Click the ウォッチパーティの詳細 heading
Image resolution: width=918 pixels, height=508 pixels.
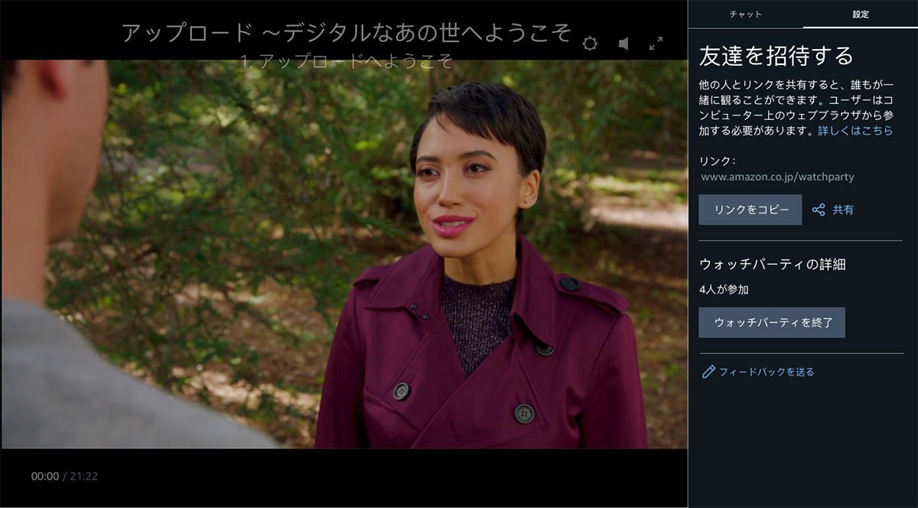click(x=773, y=264)
